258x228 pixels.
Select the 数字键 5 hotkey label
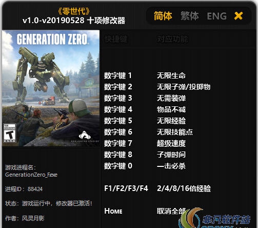[x=118, y=121]
